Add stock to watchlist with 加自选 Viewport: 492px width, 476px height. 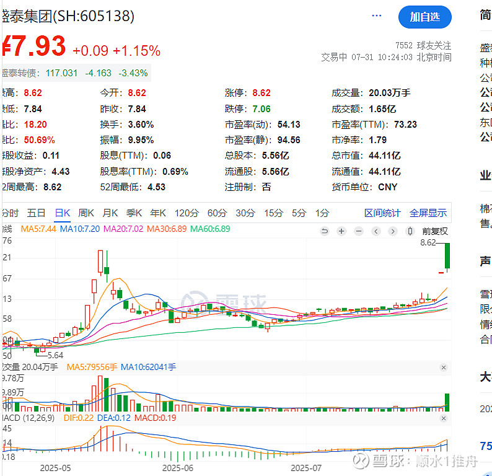pos(425,17)
